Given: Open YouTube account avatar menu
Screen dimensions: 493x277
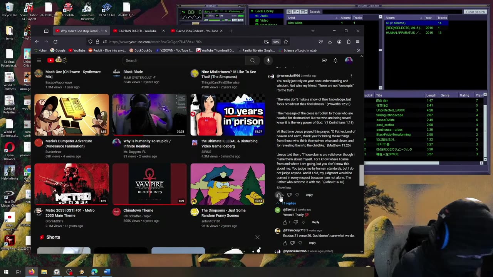Looking at the screenshot, I should 349,60.
